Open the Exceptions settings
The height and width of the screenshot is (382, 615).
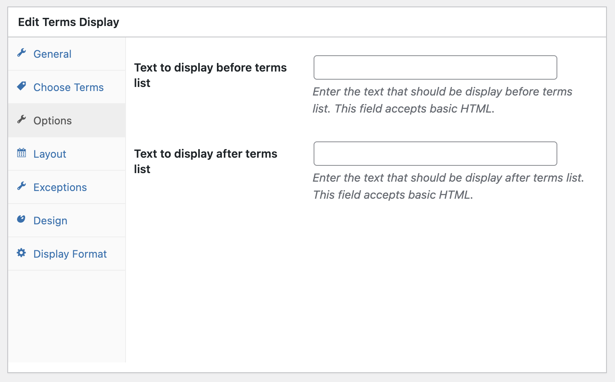(x=60, y=187)
